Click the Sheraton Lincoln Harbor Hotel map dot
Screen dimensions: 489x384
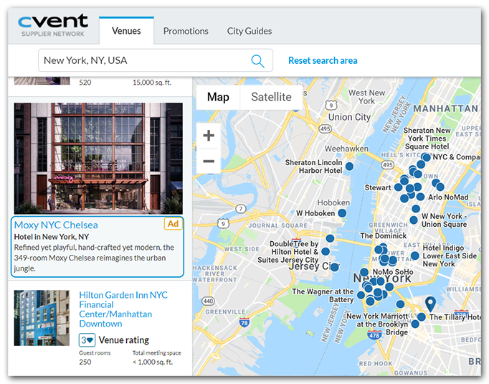pos(349,167)
